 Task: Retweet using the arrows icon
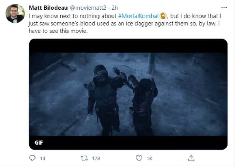click(84, 158)
